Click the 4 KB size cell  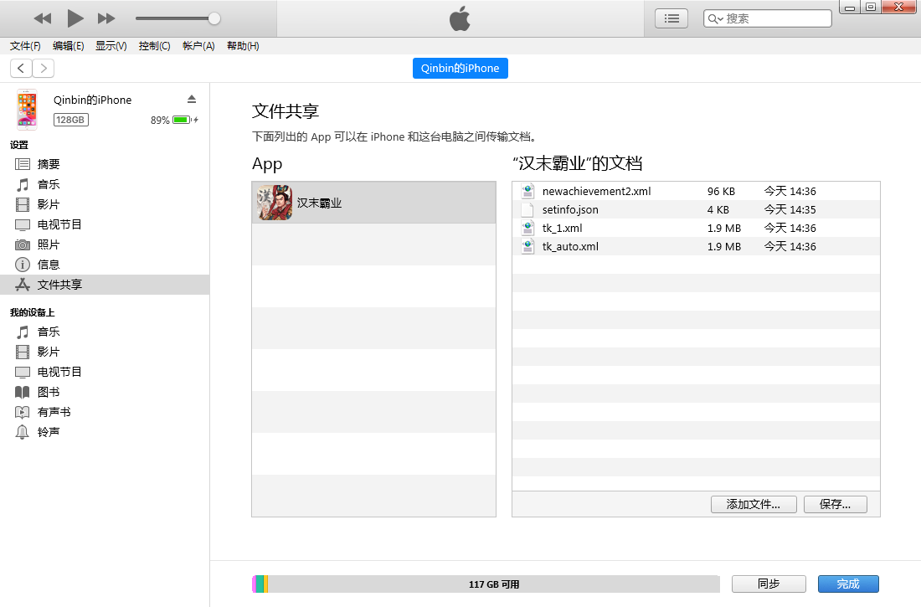coord(718,210)
